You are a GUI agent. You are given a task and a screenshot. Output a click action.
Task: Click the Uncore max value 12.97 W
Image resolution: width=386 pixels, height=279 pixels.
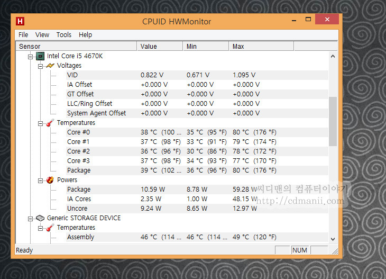pyautogui.click(x=245, y=209)
